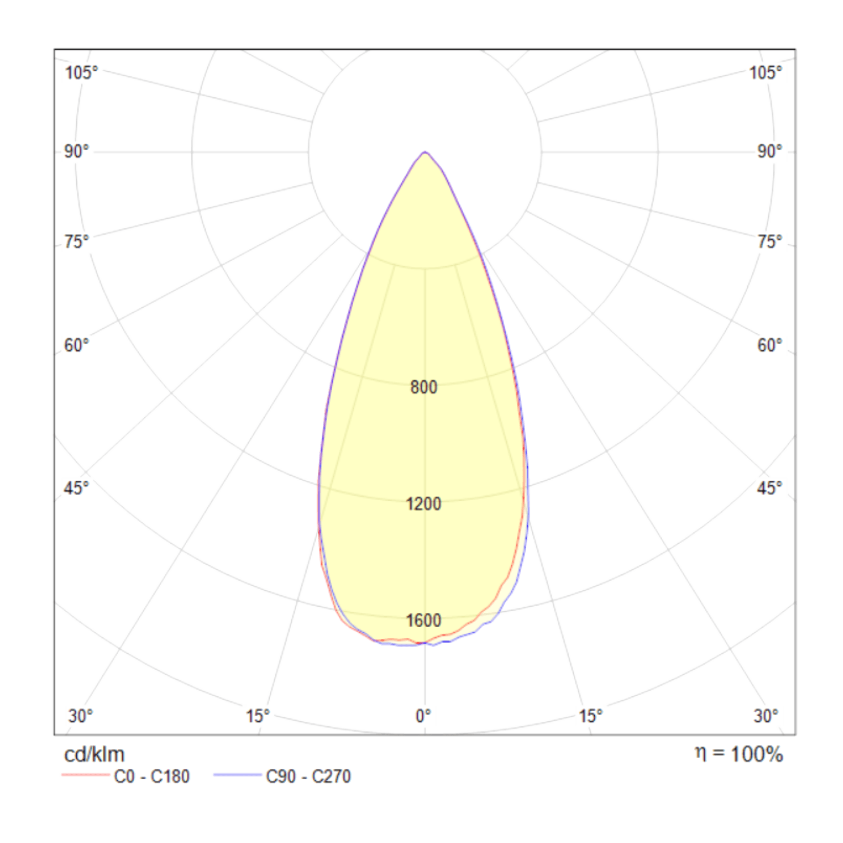Click the left 75° angle label
Image resolution: width=843 pixels, height=843 pixels.
(76, 242)
